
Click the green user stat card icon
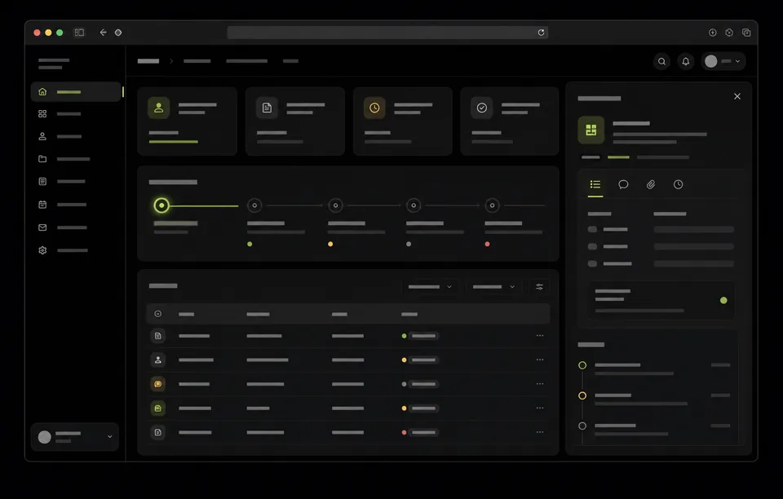point(159,108)
